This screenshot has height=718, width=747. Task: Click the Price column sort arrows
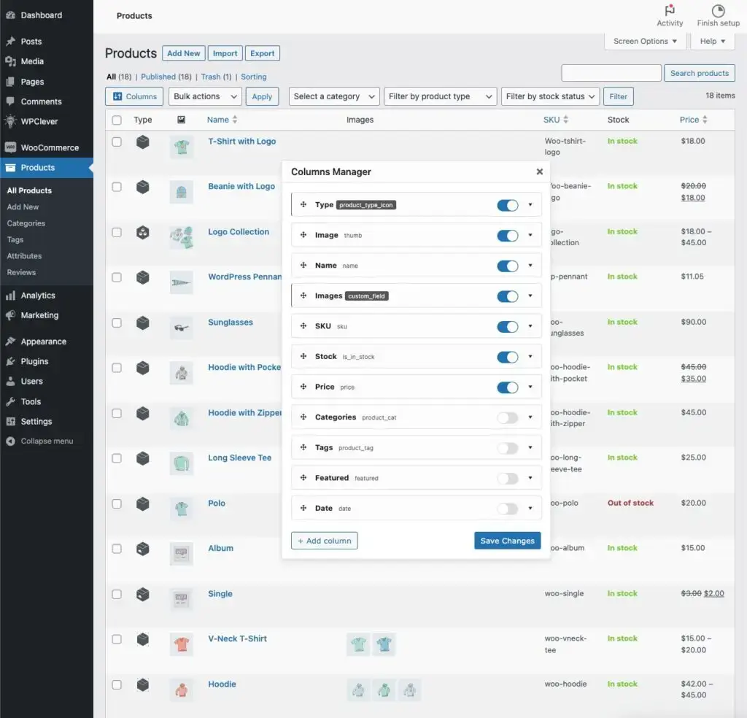tap(705, 120)
